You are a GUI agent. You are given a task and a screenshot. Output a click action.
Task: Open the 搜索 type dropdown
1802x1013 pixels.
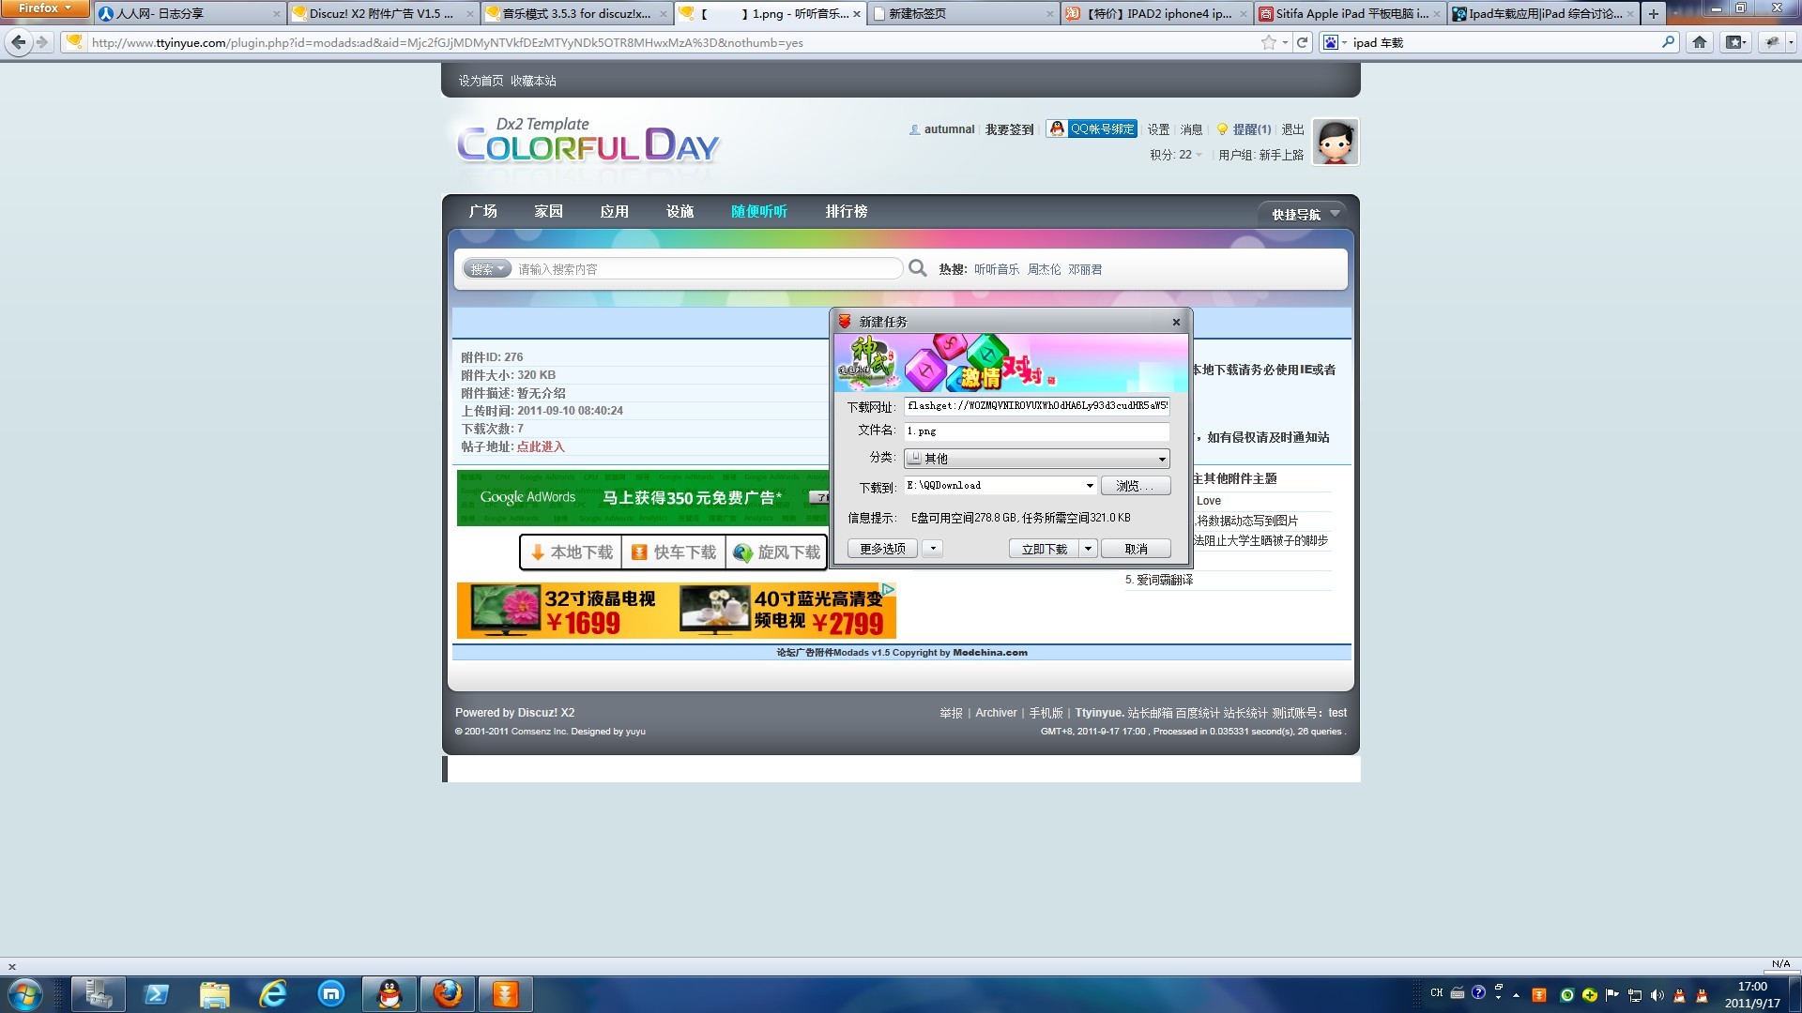click(x=487, y=269)
